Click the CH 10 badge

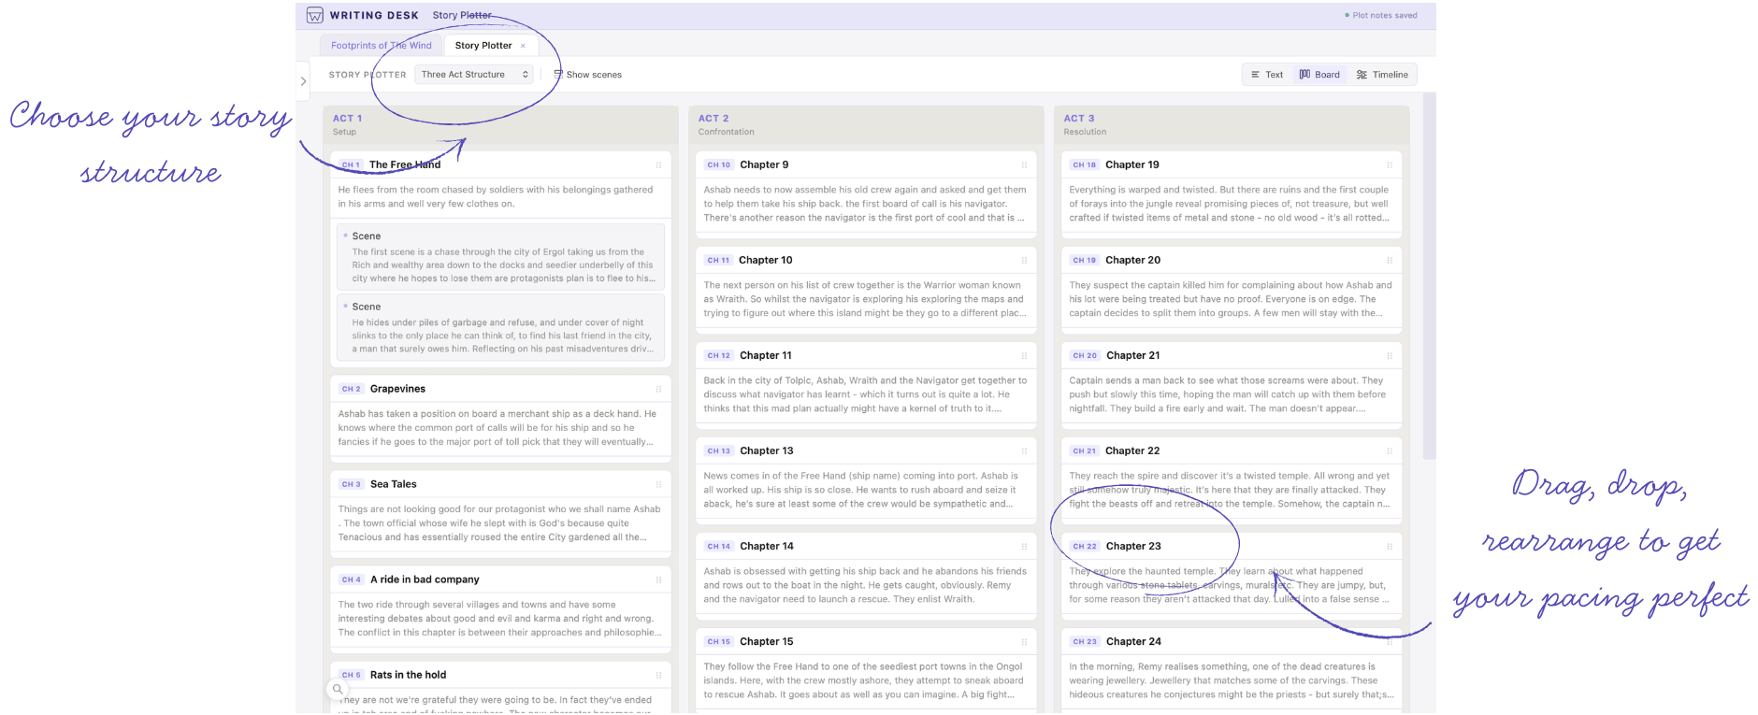[x=719, y=164]
